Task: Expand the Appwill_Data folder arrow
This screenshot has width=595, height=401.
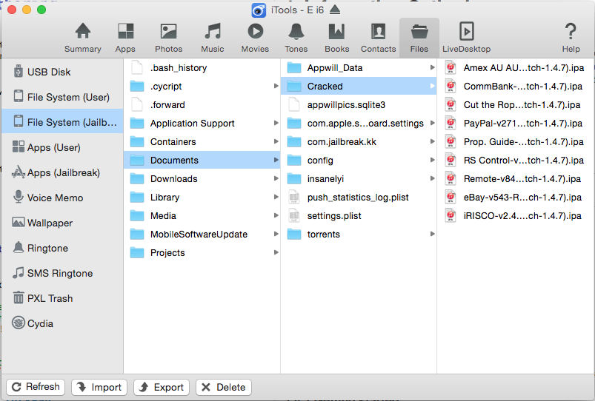Action: click(432, 67)
